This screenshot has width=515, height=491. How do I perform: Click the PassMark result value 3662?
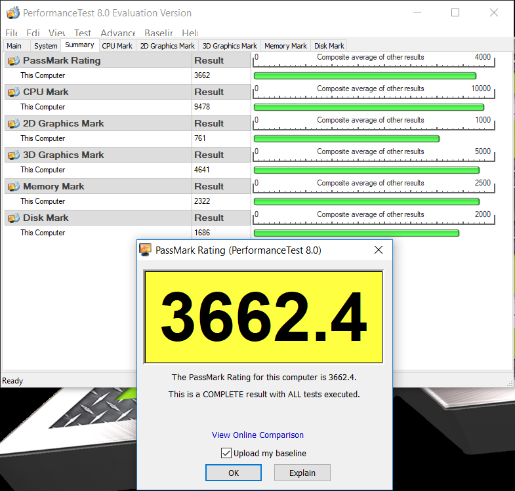point(202,75)
